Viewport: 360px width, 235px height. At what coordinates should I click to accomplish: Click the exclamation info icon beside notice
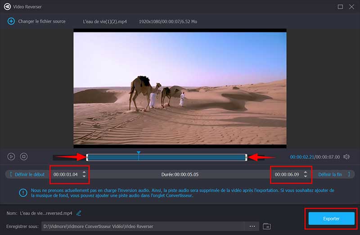point(23,193)
